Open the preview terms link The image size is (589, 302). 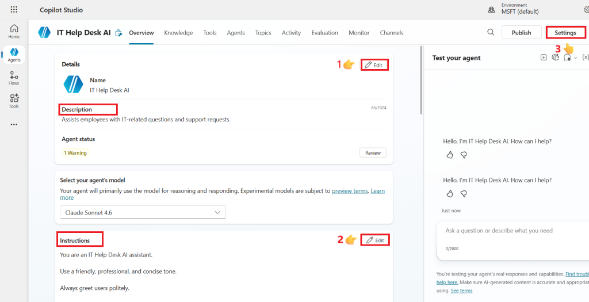tap(350, 191)
